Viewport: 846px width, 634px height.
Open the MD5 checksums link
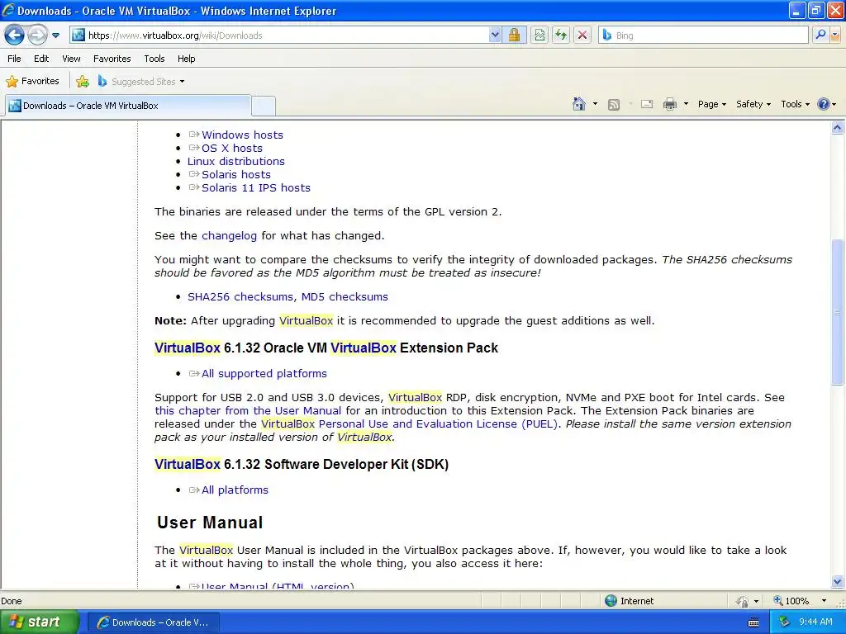click(x=345, y=297)
